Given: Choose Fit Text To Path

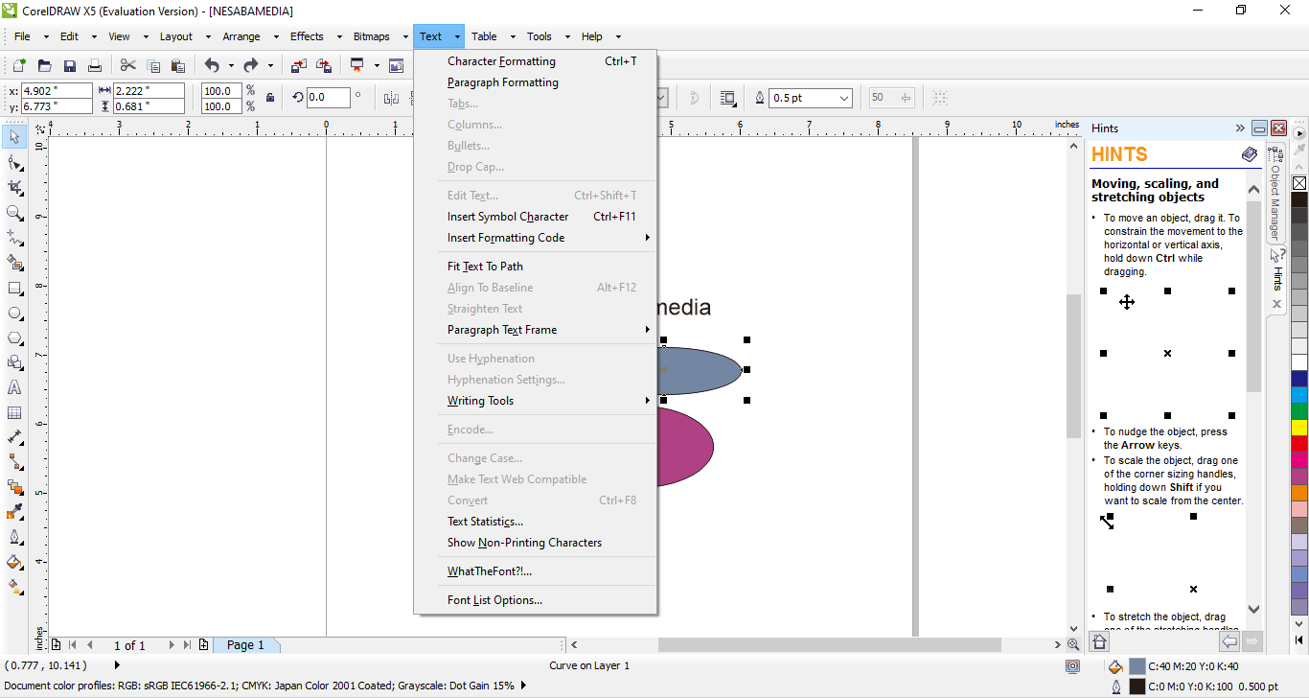Looking at the screenshot, I should click(x=485, y=267).
